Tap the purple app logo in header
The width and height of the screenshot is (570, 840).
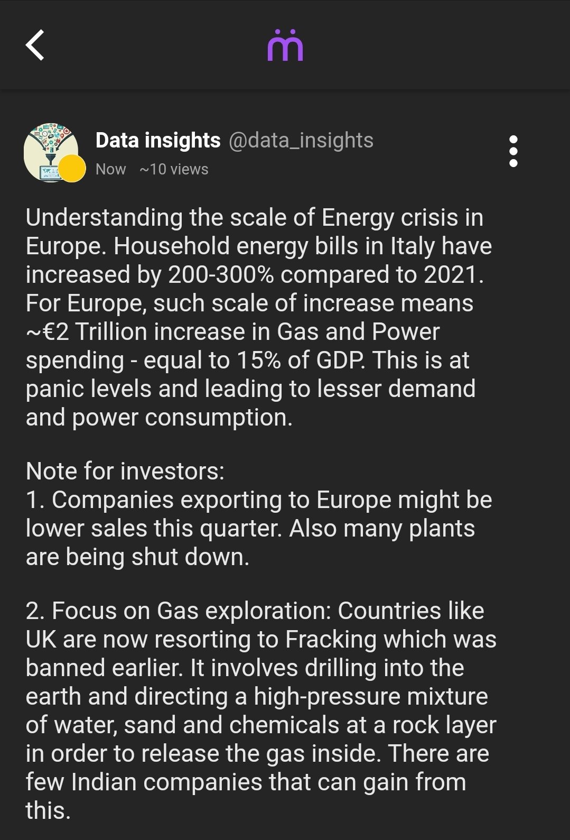tap(285, 45)
